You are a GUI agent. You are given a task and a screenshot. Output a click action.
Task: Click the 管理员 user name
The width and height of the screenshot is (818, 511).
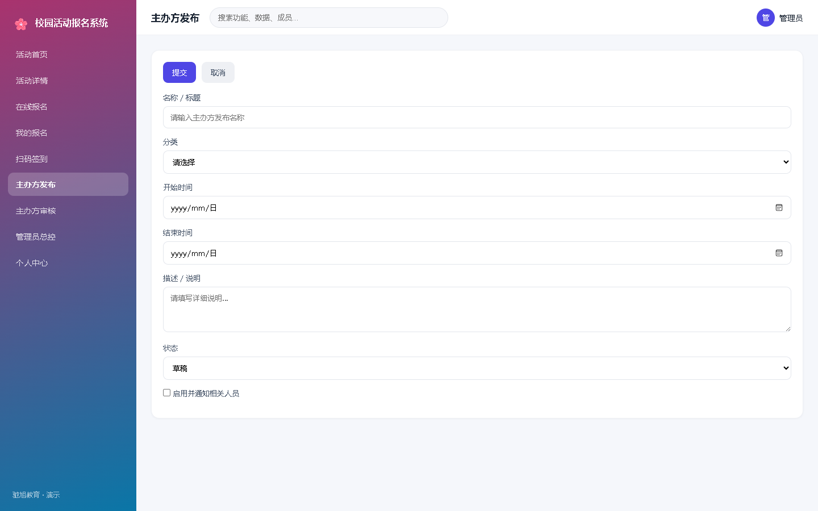tap(791, 18)
